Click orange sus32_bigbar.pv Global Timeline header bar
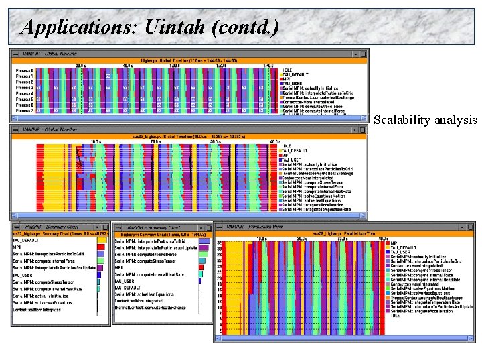This screenshot has height=362, width=482. click(189, 137)
